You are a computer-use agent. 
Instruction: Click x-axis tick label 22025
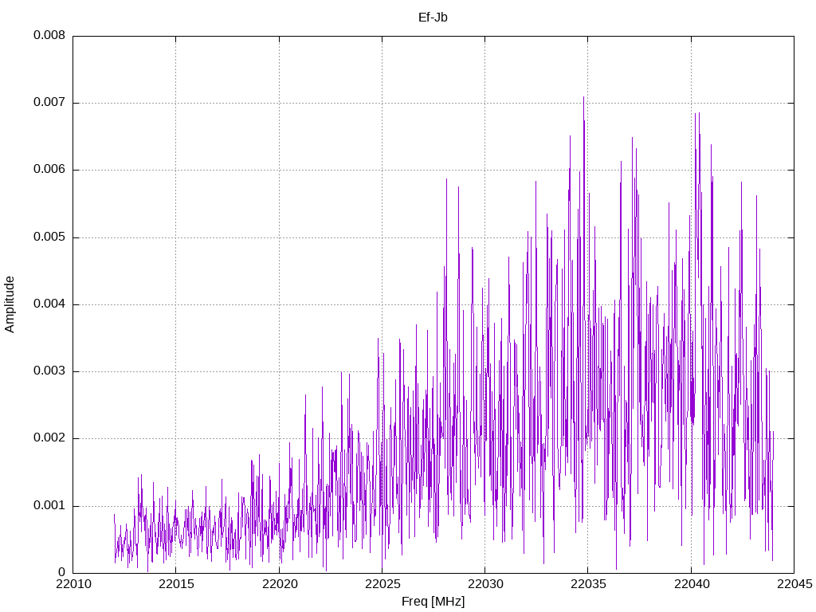[382, 584]
